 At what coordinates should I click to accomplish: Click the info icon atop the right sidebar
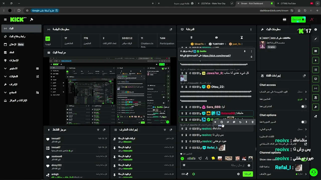(x=316, y=29)
